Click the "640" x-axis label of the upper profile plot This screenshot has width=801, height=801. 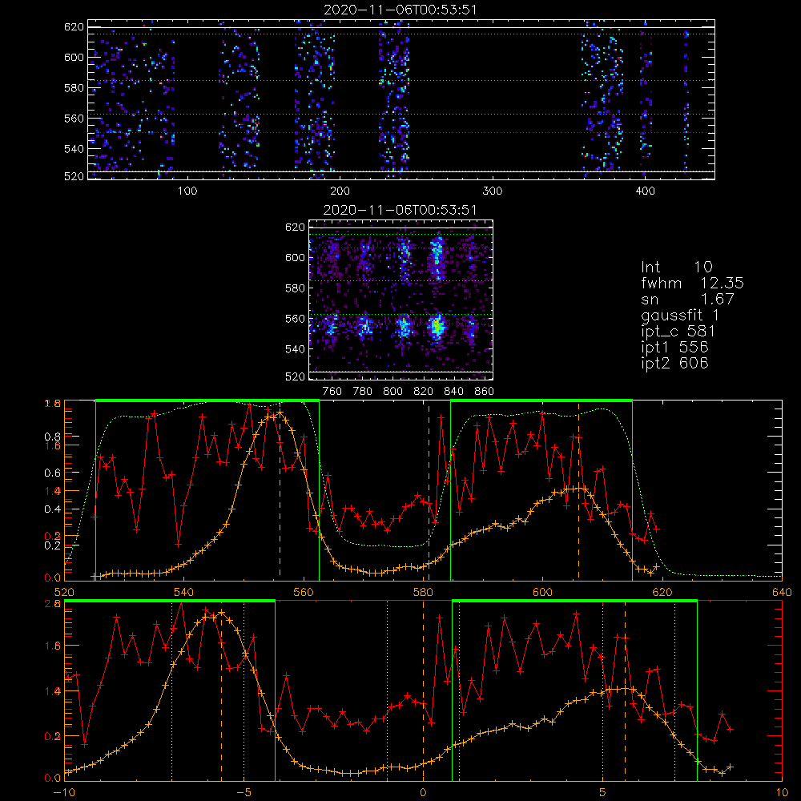point(782,593)
